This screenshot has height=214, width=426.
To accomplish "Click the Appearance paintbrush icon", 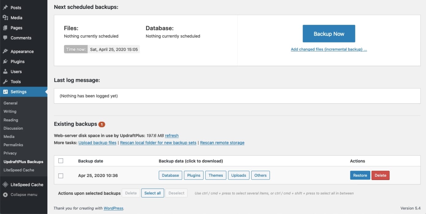I will click(x=5, y=51).
